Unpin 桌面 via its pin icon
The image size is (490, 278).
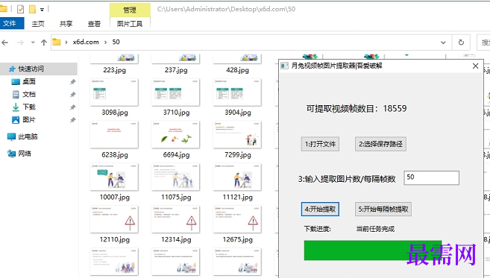pyautogui.click(x=72, y=82)
